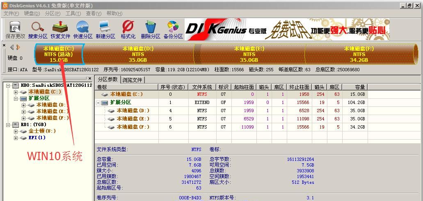423x201 pixels.
Task: Sort by the 终止柱面 column header
Action: [299, 87]
